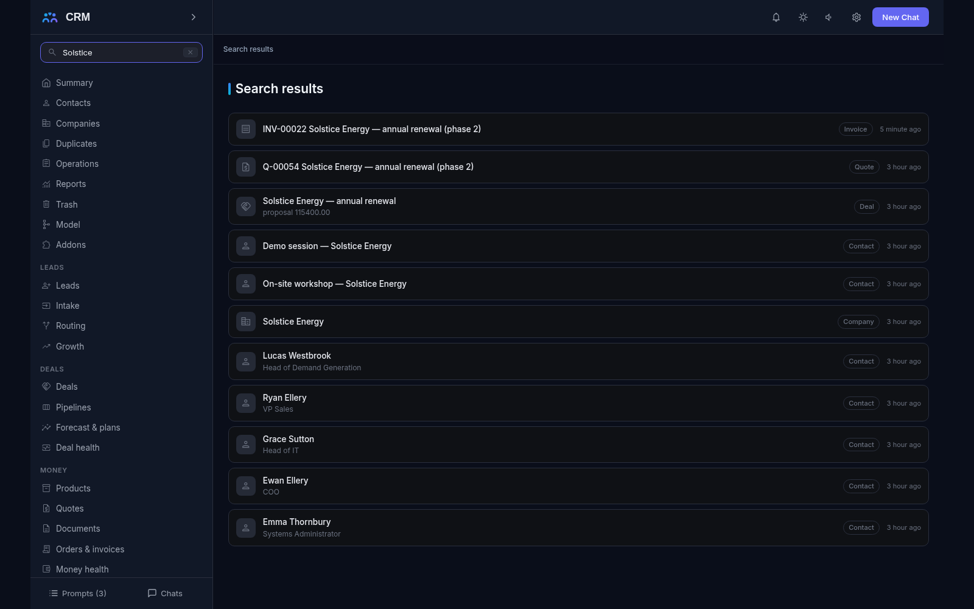The width and height of the screenshot is (974, 609).
Task: Open the Duplicates icon in sidebar
Action: coord(46,144)
